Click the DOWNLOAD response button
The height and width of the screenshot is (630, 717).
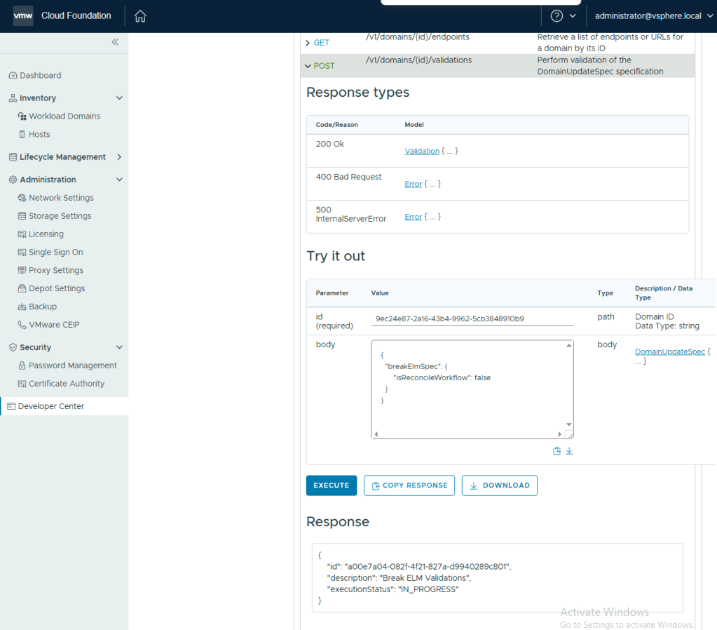499,485
